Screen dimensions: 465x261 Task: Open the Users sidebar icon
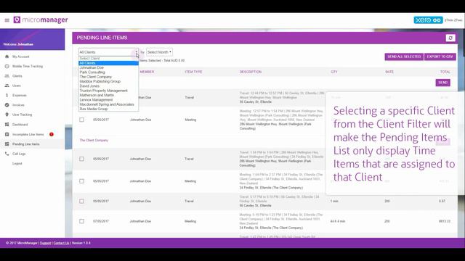(7, 86)
